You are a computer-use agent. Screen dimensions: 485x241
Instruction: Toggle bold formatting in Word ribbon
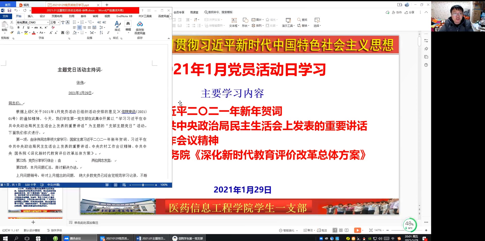[x=18, y=27]
